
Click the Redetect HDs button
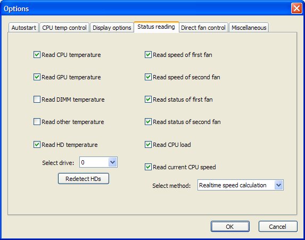84,179
